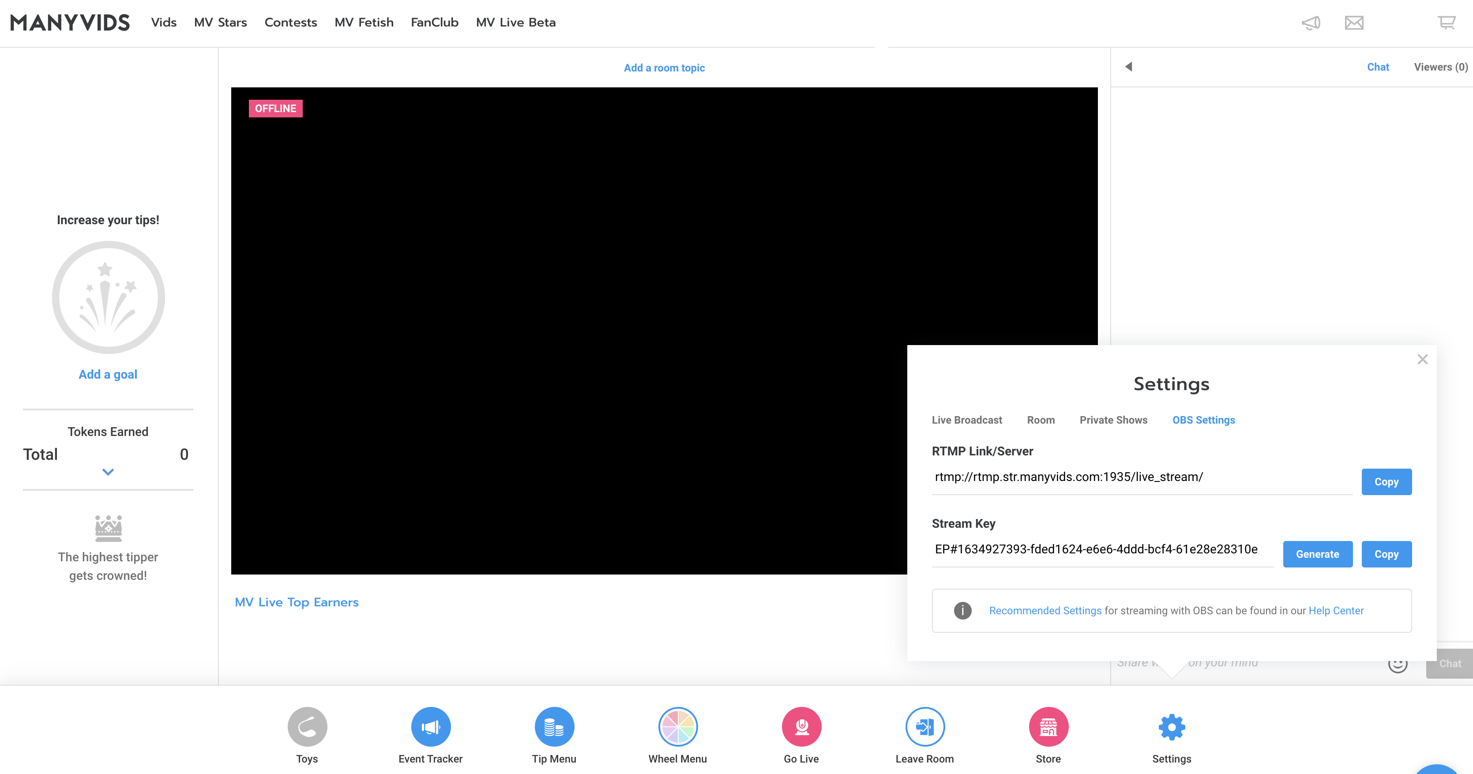Screen dimensions: 1473x774
Task: Open the Store icon
Action: click(x=1048, y=726)
